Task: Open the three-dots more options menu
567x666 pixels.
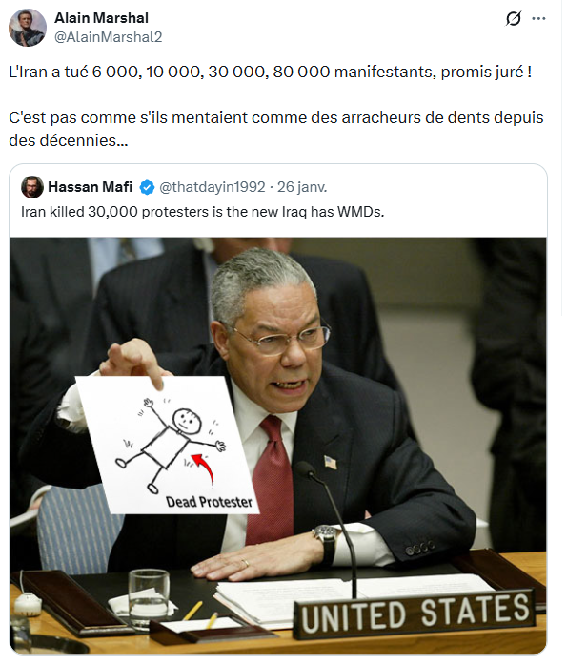Action: pos(538,19)
